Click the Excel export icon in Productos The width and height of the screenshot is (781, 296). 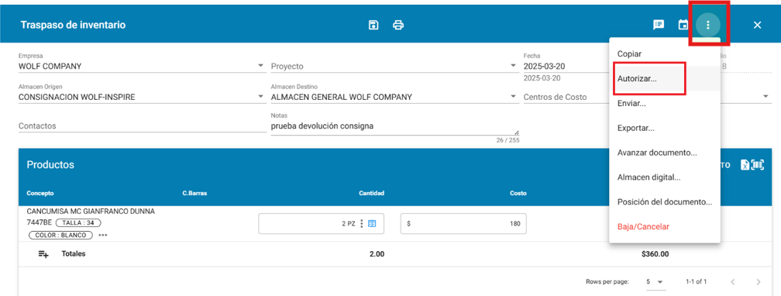click(x=745, y=166)
